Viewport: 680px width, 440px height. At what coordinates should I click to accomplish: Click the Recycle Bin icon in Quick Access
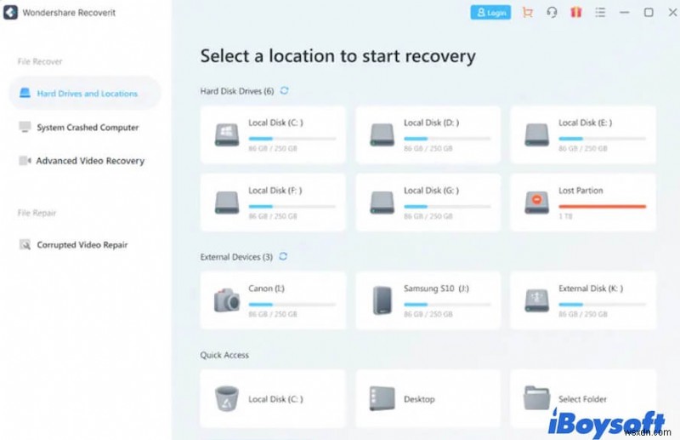coord(227,398)
